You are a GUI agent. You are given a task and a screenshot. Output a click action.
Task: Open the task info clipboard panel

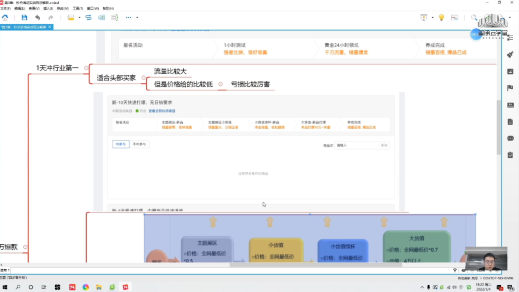tap(510, 155)
